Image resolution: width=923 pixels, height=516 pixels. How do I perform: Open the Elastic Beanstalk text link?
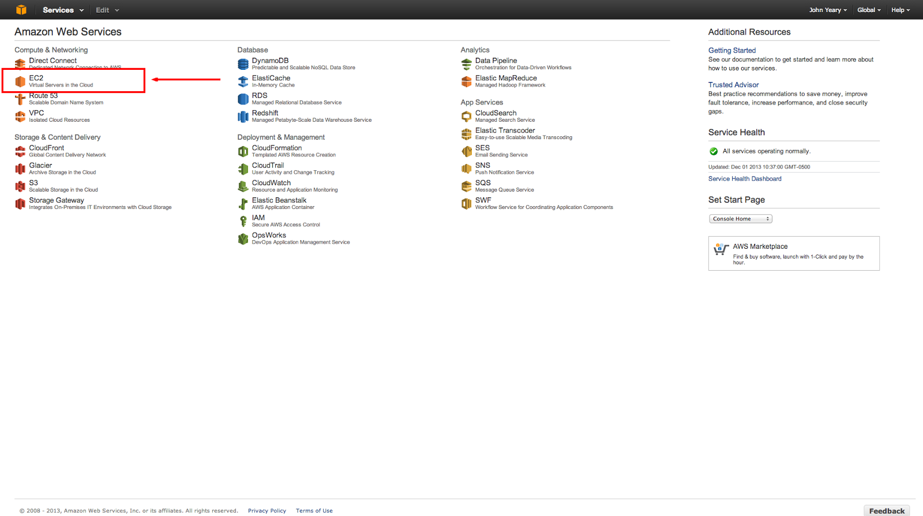click(279, 200)
